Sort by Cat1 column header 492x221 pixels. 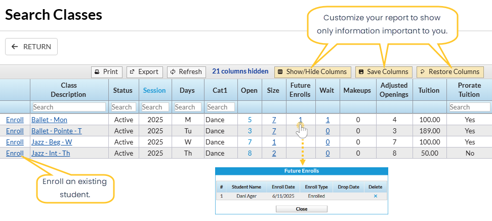point(220,90)
